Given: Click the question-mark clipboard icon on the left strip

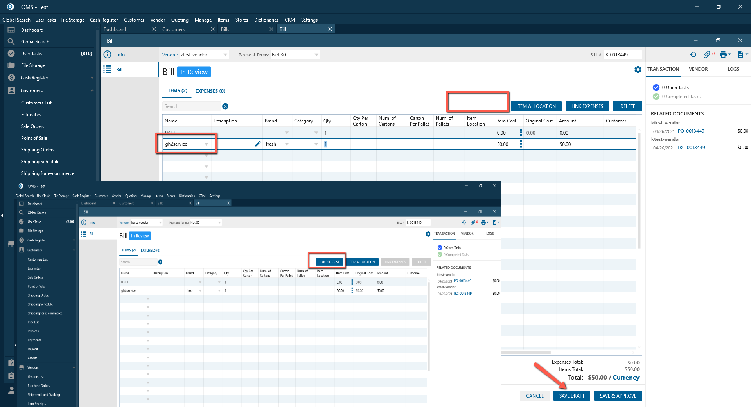Looking at the screenshot, I should click(11, 363).
